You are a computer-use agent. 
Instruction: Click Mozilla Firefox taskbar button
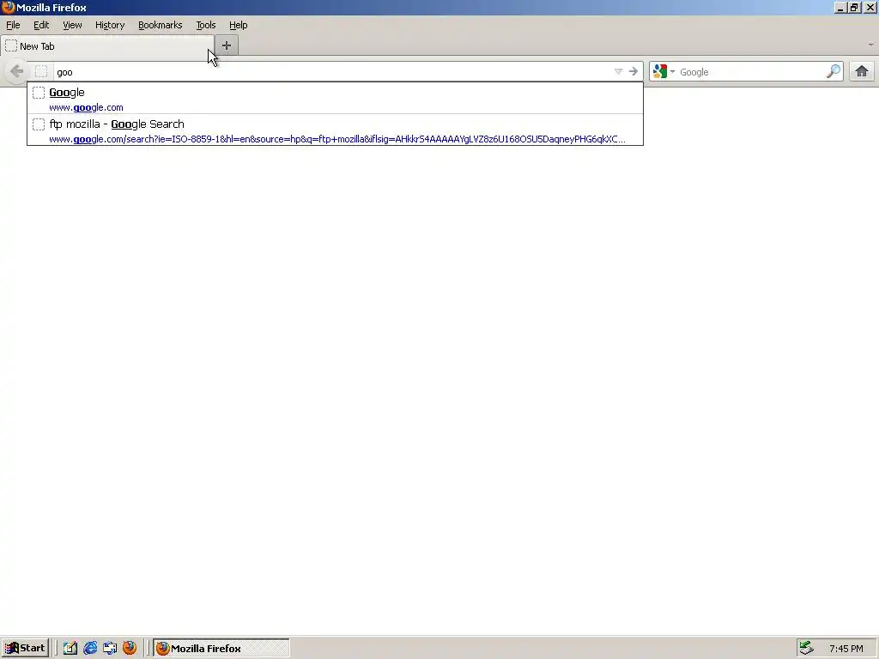coord(221,649)
